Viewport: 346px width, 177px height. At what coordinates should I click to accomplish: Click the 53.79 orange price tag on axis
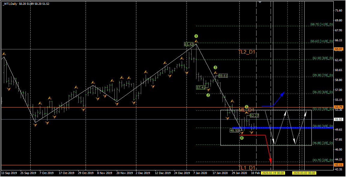tap(338, 107)
